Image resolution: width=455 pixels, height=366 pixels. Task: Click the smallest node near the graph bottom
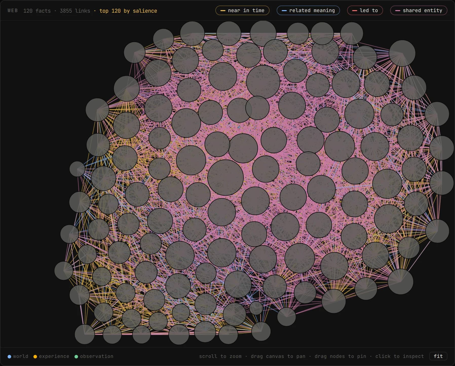point(256,308)
